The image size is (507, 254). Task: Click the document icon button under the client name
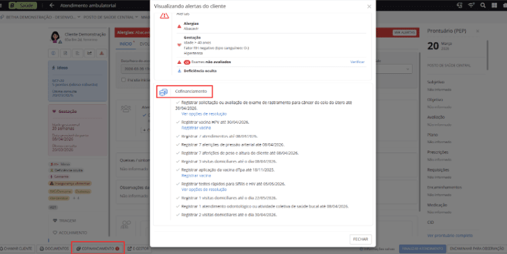point(65,53)
